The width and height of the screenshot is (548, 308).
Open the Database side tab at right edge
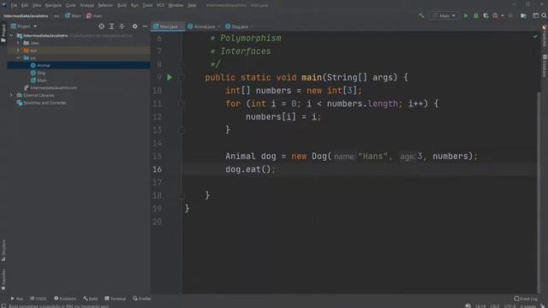545,66
